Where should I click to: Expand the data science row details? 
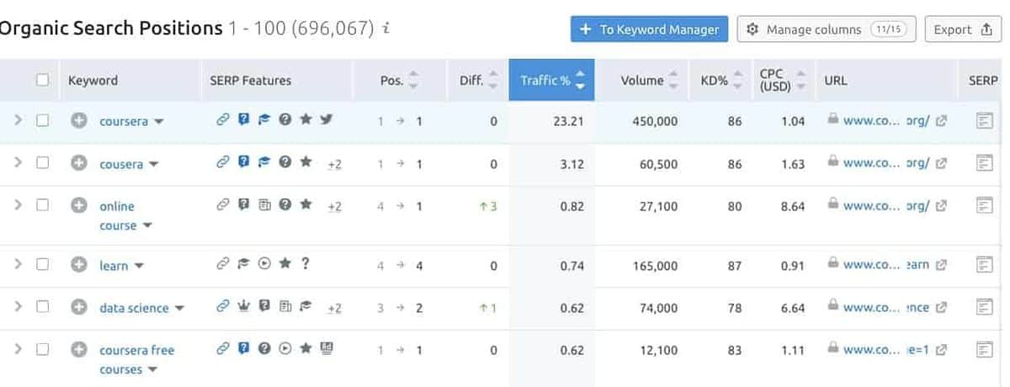[x=17, y=308]
